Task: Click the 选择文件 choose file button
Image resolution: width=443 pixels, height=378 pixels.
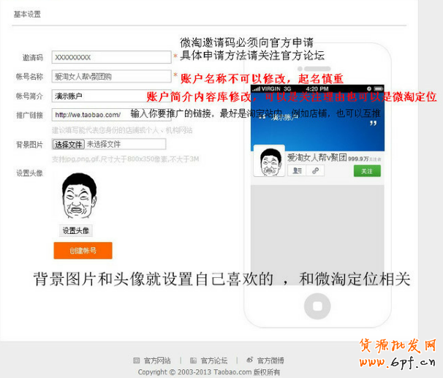Action: click(69, 144)
